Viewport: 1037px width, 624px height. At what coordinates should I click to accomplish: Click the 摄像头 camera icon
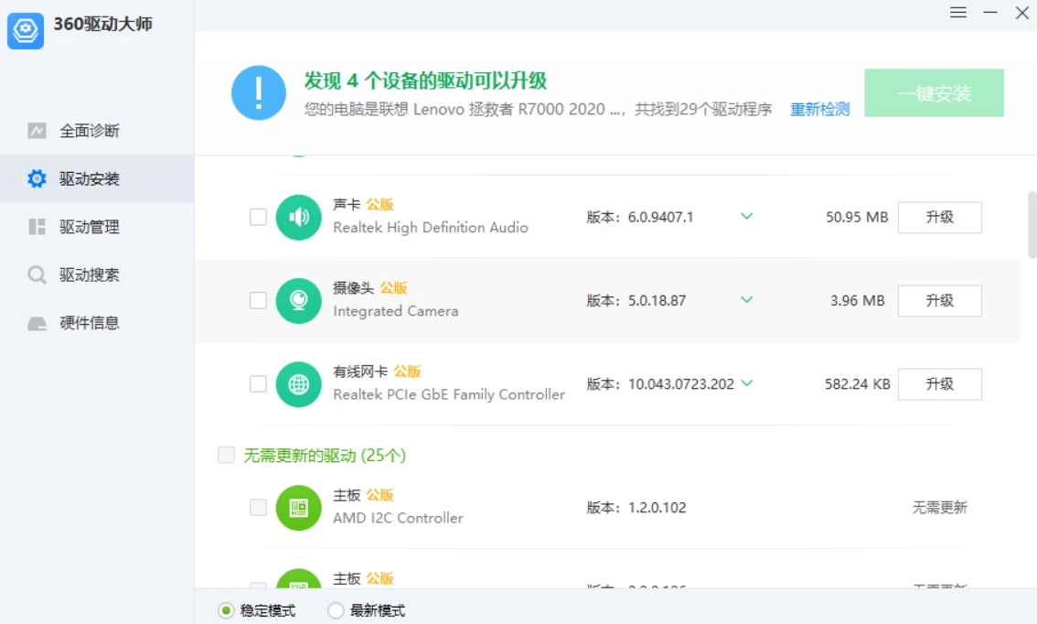pyautogui.click(x=298, y=300)
